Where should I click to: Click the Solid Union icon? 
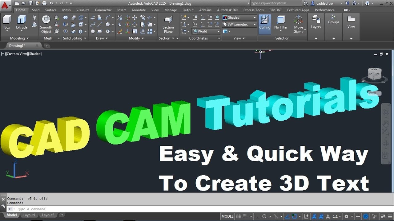click(66, 18)
